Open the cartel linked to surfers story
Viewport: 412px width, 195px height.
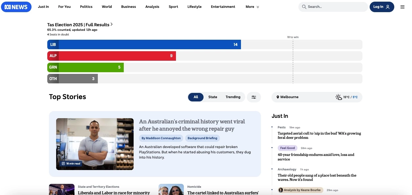click(223, 193)
